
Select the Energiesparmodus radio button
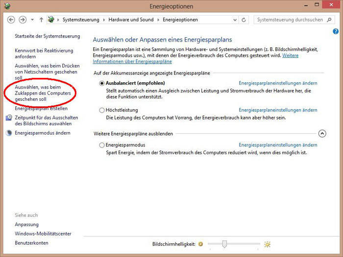pyautogui.click(x=102, y=145)
